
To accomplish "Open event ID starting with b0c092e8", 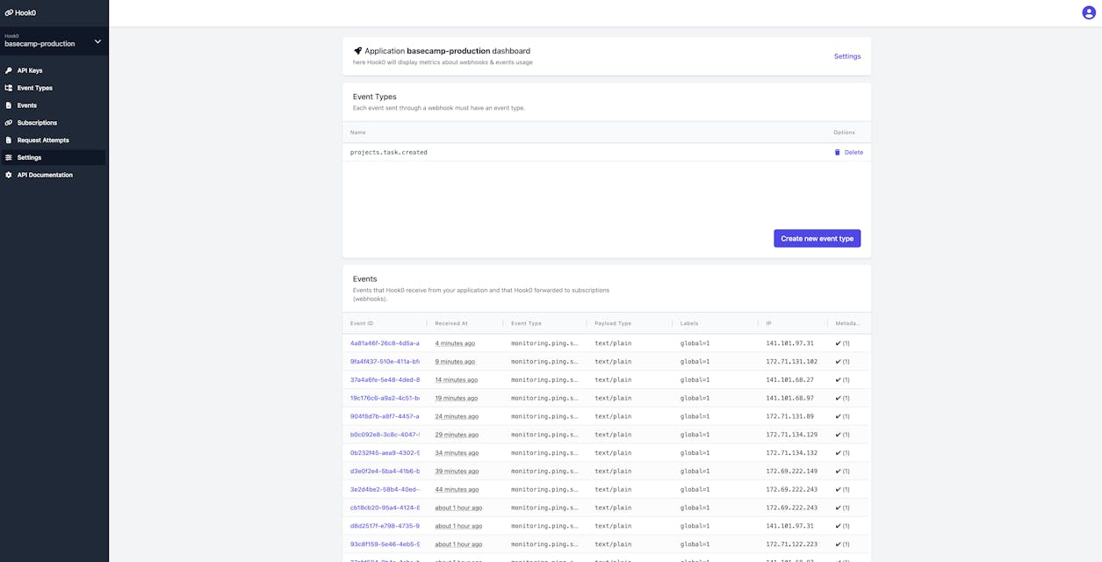I will click(385, 435).
